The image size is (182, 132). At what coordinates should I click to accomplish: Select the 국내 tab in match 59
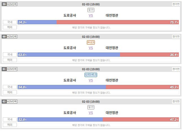[x=10, y=22]
